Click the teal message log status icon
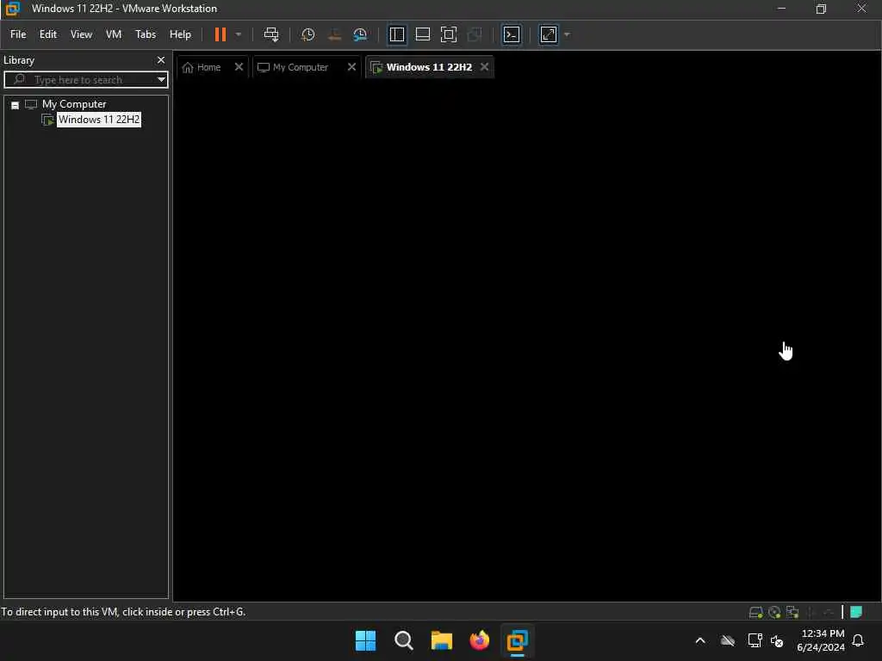Viewport: 882px width, 661px height. 856,612
